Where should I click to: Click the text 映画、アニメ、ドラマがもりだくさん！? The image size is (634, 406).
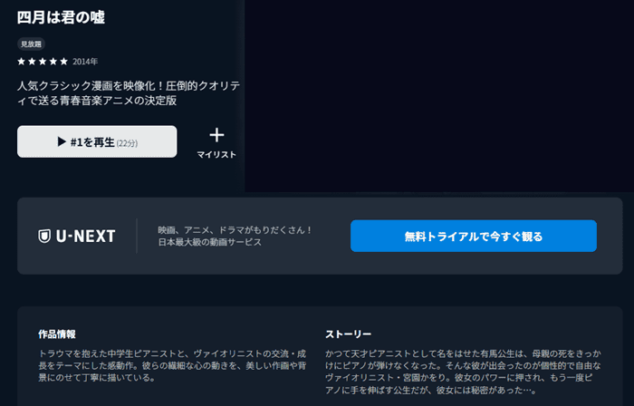235,230
